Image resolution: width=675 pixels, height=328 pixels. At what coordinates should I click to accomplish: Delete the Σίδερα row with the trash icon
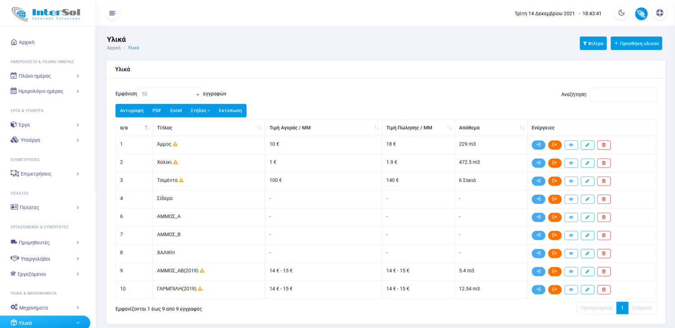click(x=603, y=199)
